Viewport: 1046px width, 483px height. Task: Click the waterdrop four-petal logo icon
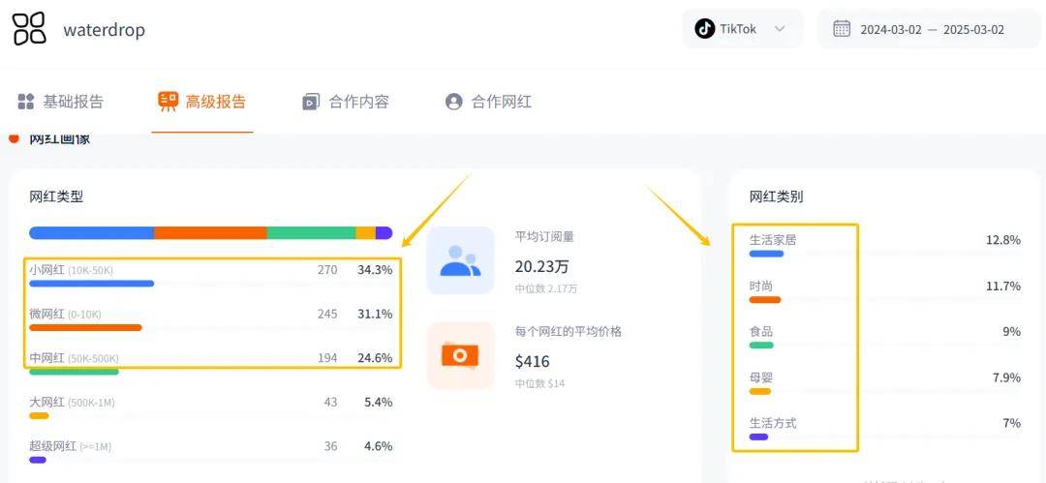[29, 29]
